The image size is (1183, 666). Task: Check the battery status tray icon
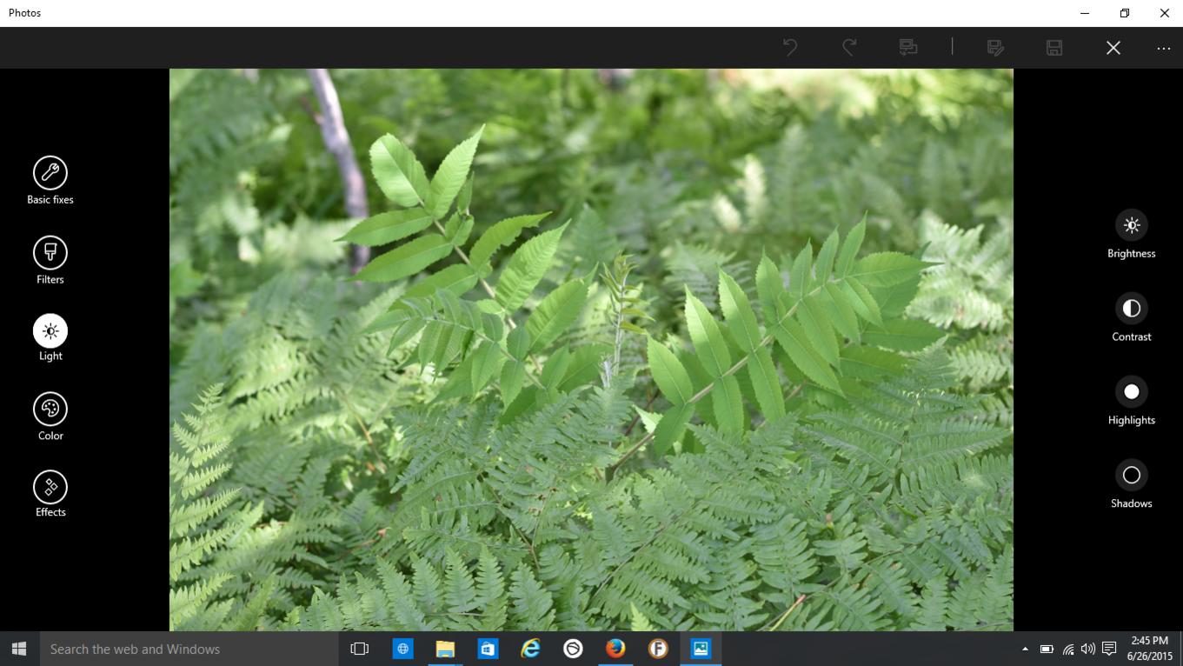point(1047,649)
